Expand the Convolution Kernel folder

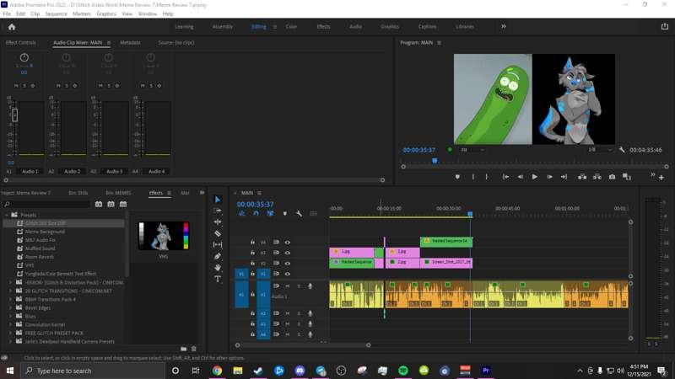pos(10,324)
